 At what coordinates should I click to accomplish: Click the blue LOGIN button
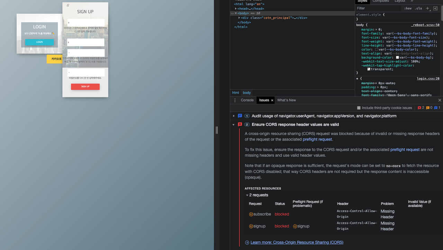click(x=39, y=42)
